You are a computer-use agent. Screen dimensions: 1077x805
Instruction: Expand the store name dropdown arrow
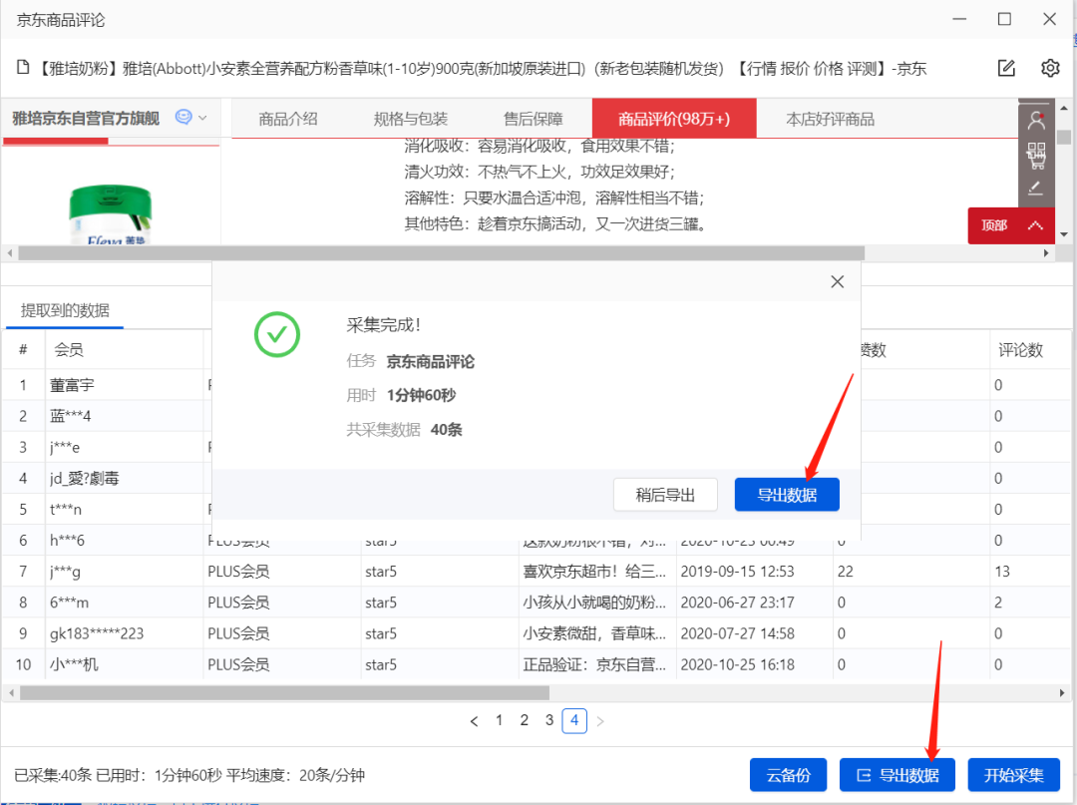click(x=202, y=118)
